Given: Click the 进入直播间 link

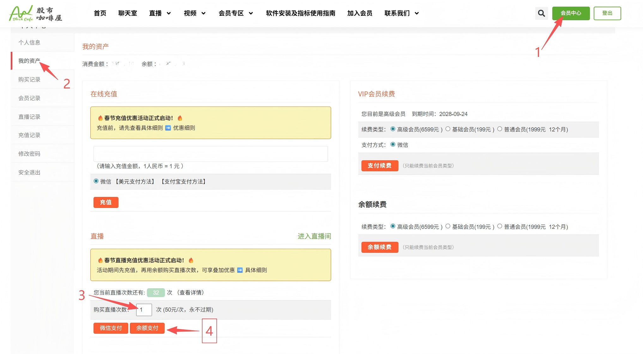Looking at the screenshot, I should [x=314, y=236].
